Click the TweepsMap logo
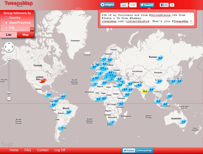The image size is (203, 154). (19, 3)
